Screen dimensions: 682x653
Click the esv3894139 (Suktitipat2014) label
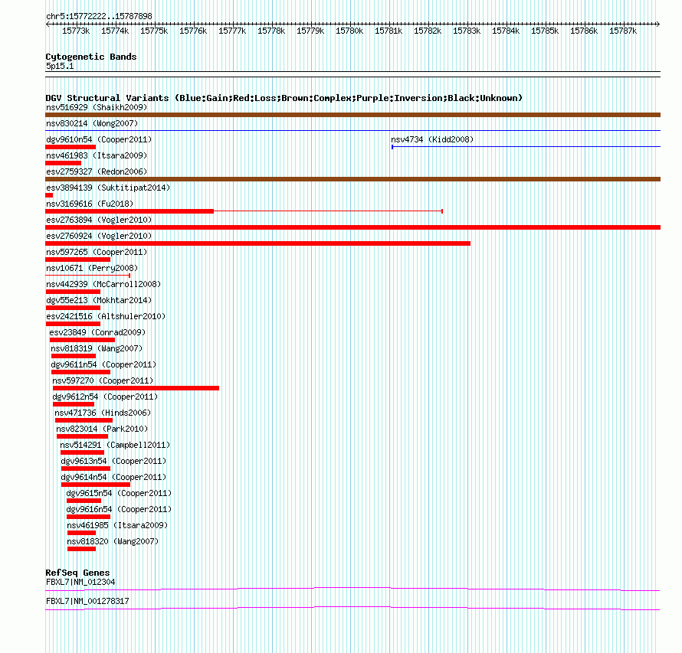point(108,188)
